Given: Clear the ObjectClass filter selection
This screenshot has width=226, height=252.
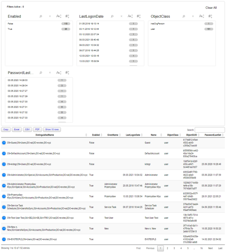Looking at the screenshot, I should tap(193, 16).
